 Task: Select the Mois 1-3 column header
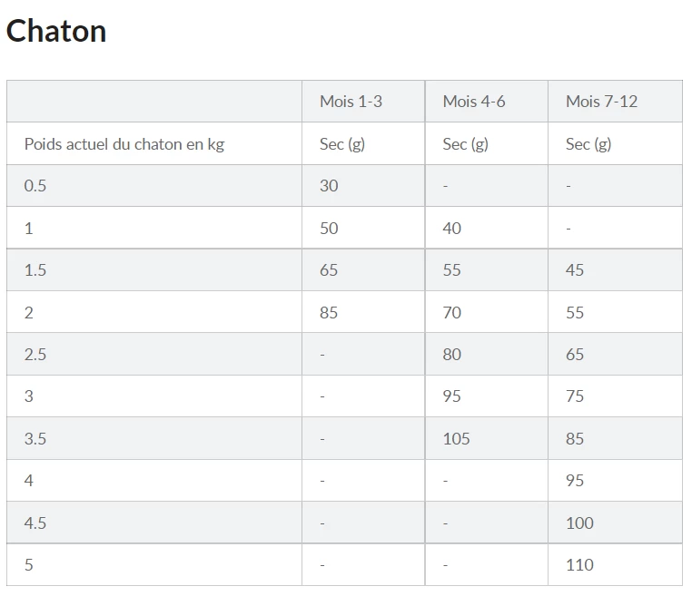351,102
